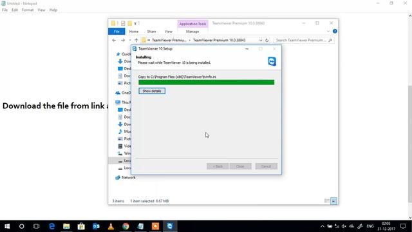Click the Show details button in setup

[x=152, y=91]
